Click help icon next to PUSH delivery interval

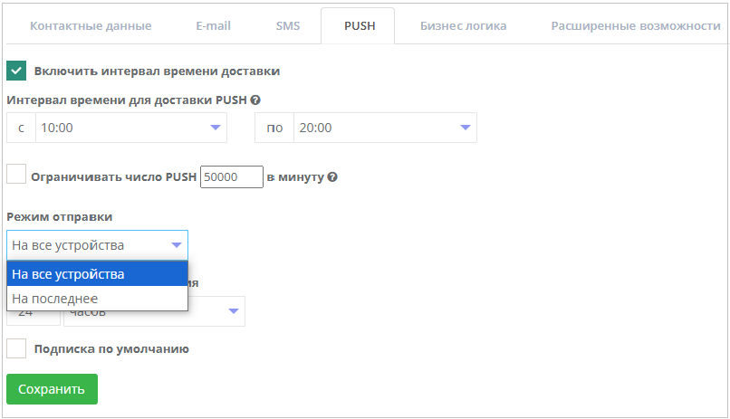pos(255,100)
